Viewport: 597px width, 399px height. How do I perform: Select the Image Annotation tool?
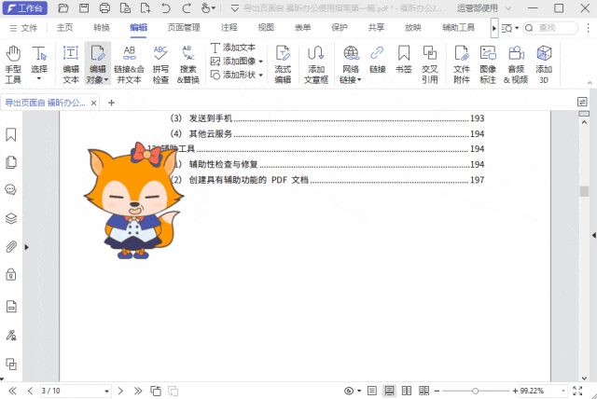(488, 64)
